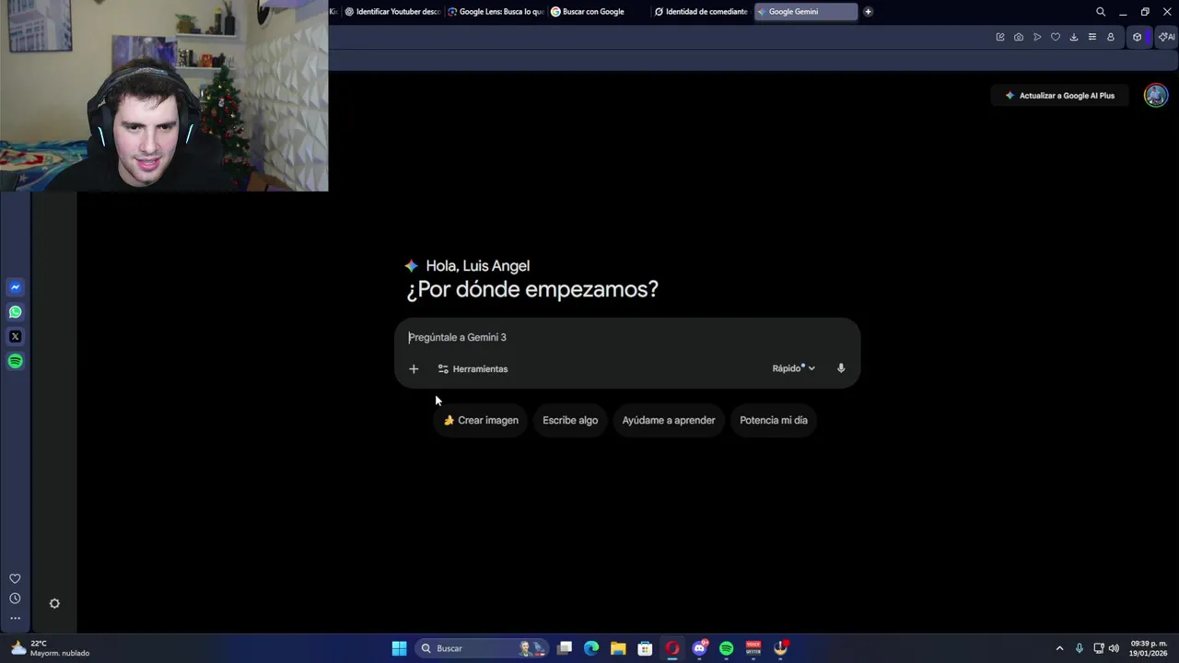Click the taskbar Buscar search box
Image resolution: width=1179 pixels, height=663 pixels.
coord(483,648)
